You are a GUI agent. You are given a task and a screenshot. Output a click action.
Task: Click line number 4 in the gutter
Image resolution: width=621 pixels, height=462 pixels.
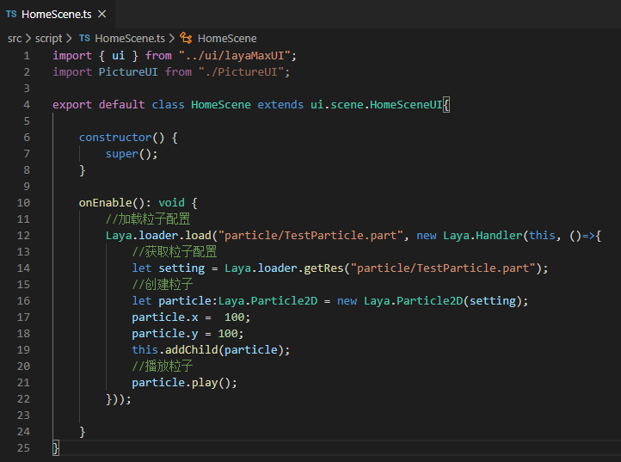click(27, 105)
